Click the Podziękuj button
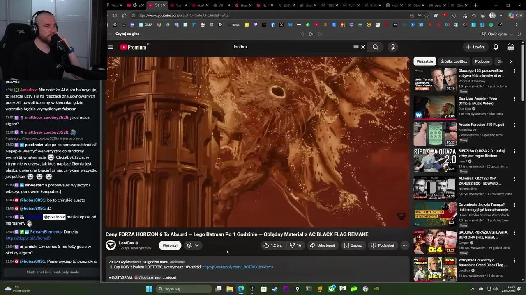Screen dimensions: 526x295 click(382, 245)
